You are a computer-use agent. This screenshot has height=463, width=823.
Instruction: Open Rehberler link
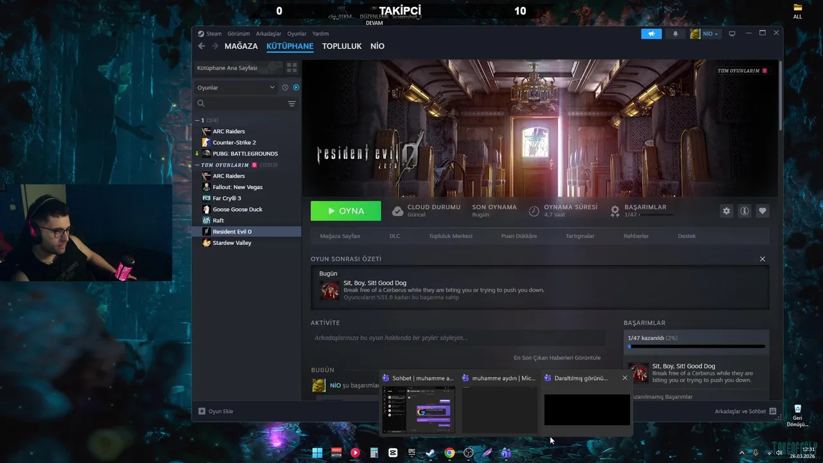tap(636, 236)
